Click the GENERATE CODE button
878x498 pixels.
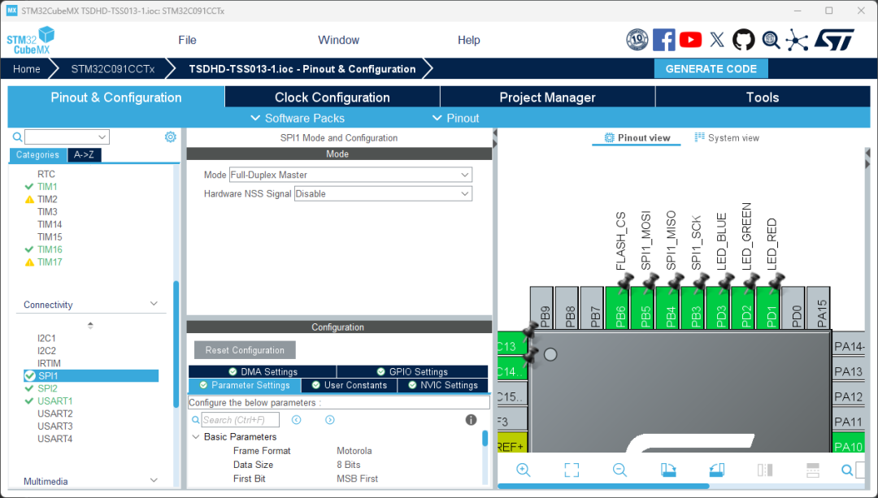711,69
